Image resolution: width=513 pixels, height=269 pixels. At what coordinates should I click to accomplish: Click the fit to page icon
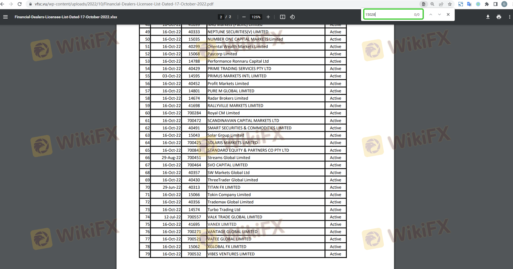click(x=283, y=17)
